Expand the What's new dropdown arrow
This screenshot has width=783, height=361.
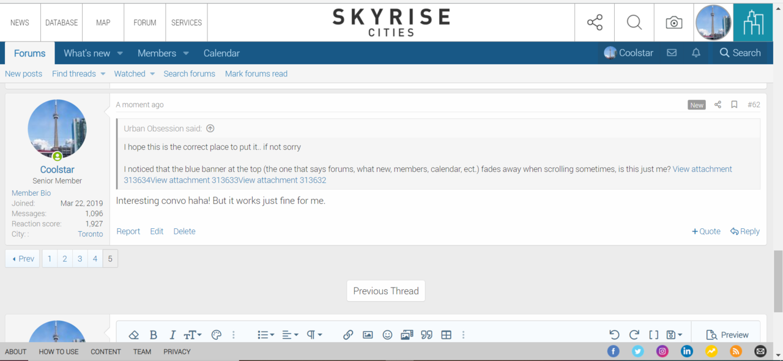[120, 53]
